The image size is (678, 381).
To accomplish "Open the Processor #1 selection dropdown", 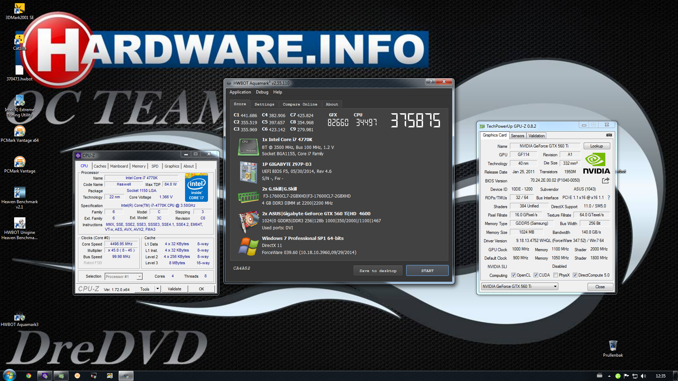I will (124, 277).
